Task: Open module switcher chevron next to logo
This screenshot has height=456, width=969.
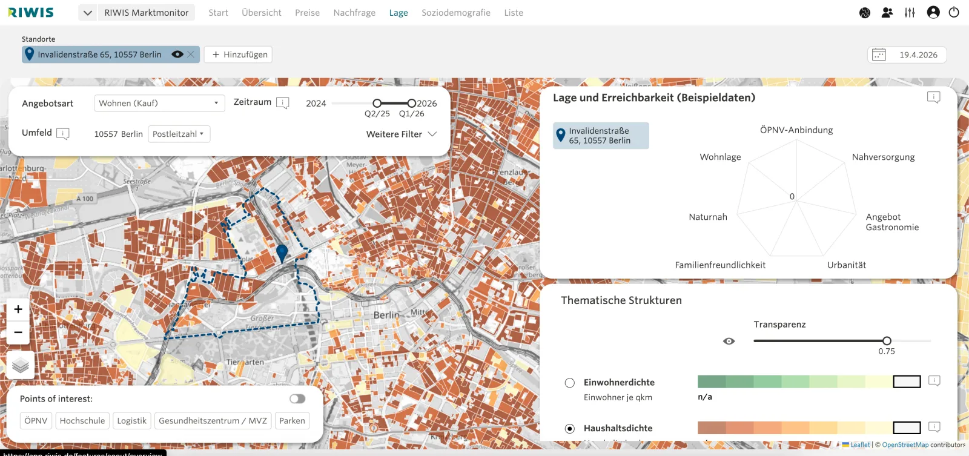Action: point(88,13)
